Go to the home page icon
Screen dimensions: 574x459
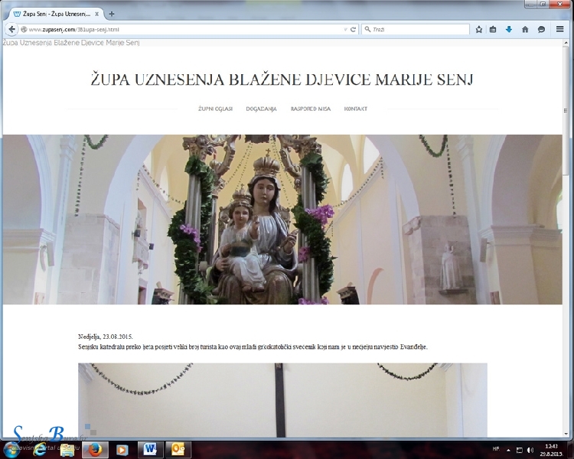525,30
